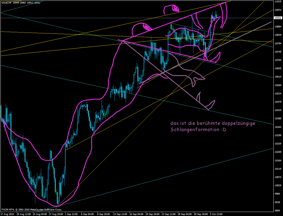Click the price axis value 10524
Screen dimensions: 283x216
[x=278, y=93]
